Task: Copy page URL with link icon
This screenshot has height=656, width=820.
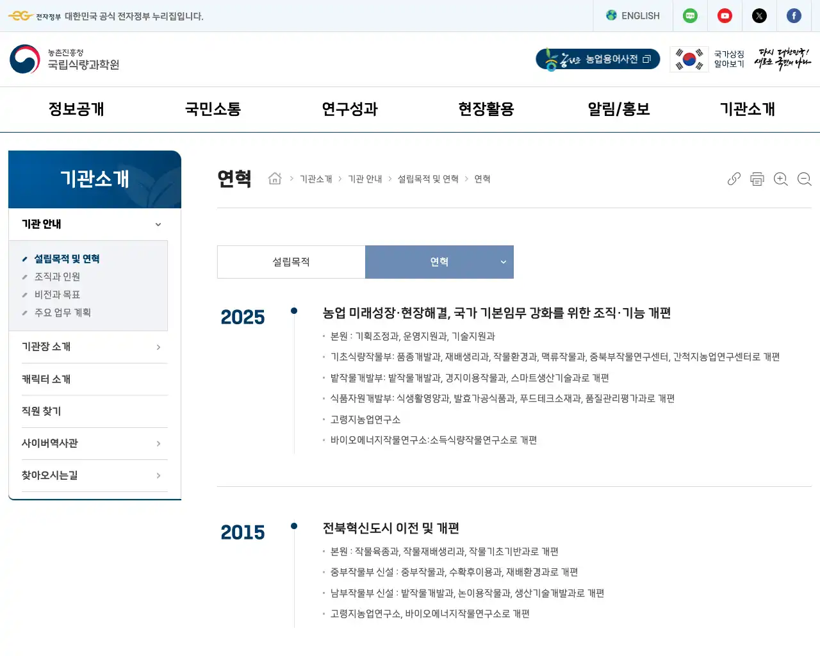Action: click(x=734, y=179)
